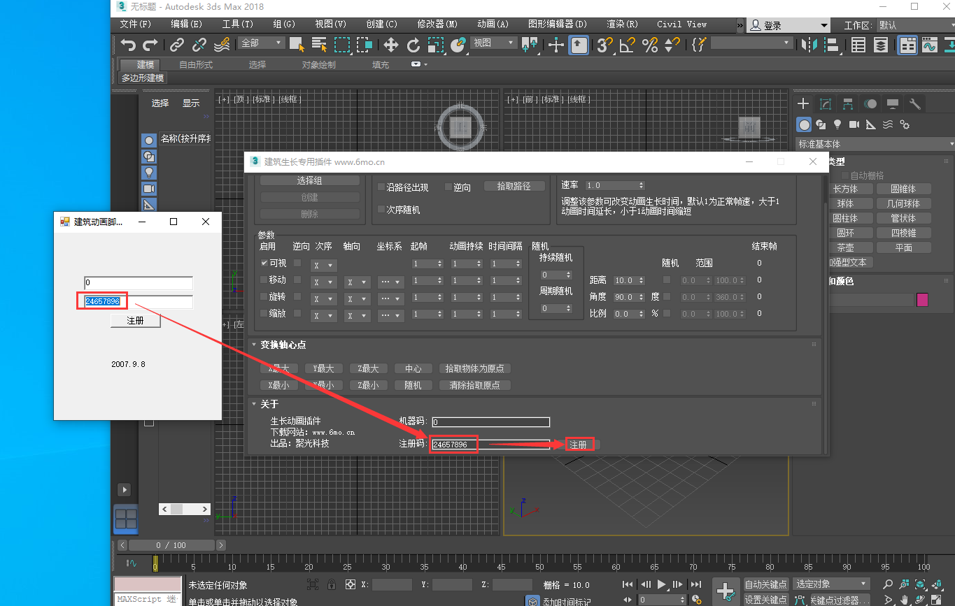Open the 工作区 默认 workspace dropdown
The image size is (955, 606).
914,25
